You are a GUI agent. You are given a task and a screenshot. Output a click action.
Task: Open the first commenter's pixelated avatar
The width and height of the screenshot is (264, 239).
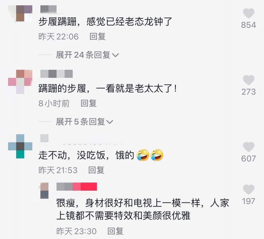tap(20, 13)
